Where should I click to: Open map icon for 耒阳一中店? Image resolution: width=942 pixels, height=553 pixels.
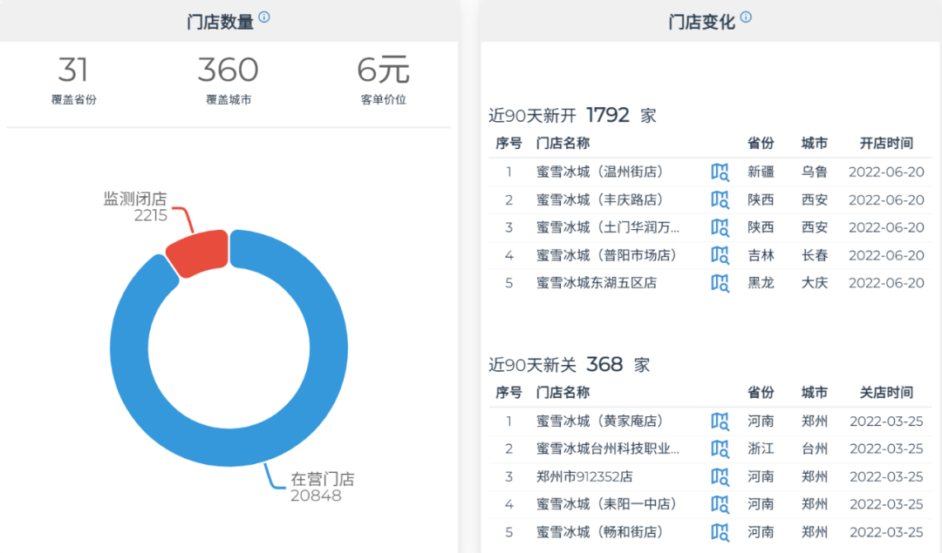(x=720, y=504)
